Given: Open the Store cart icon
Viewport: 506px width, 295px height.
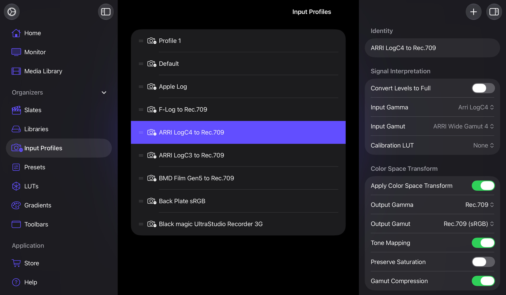Looking at the screenshot, I should pyautogui.click(x=16, y=263).
